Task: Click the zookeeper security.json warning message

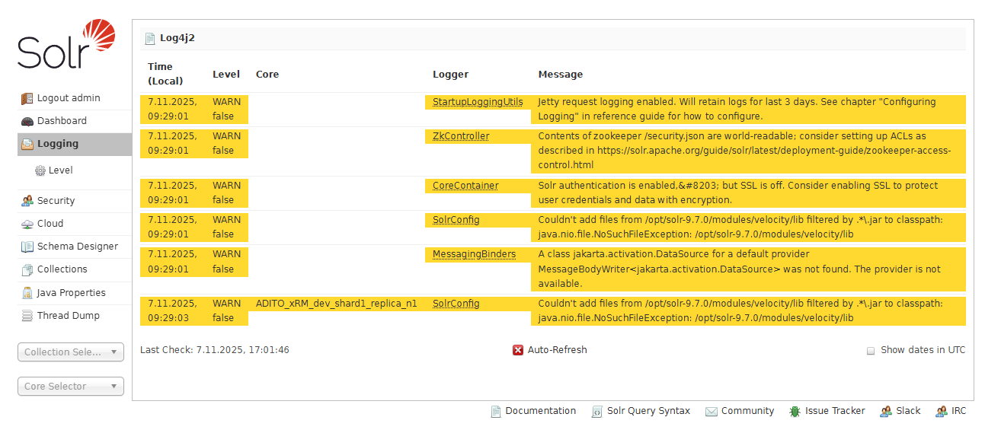Action: pyautogui.click(x=748, y=151)
